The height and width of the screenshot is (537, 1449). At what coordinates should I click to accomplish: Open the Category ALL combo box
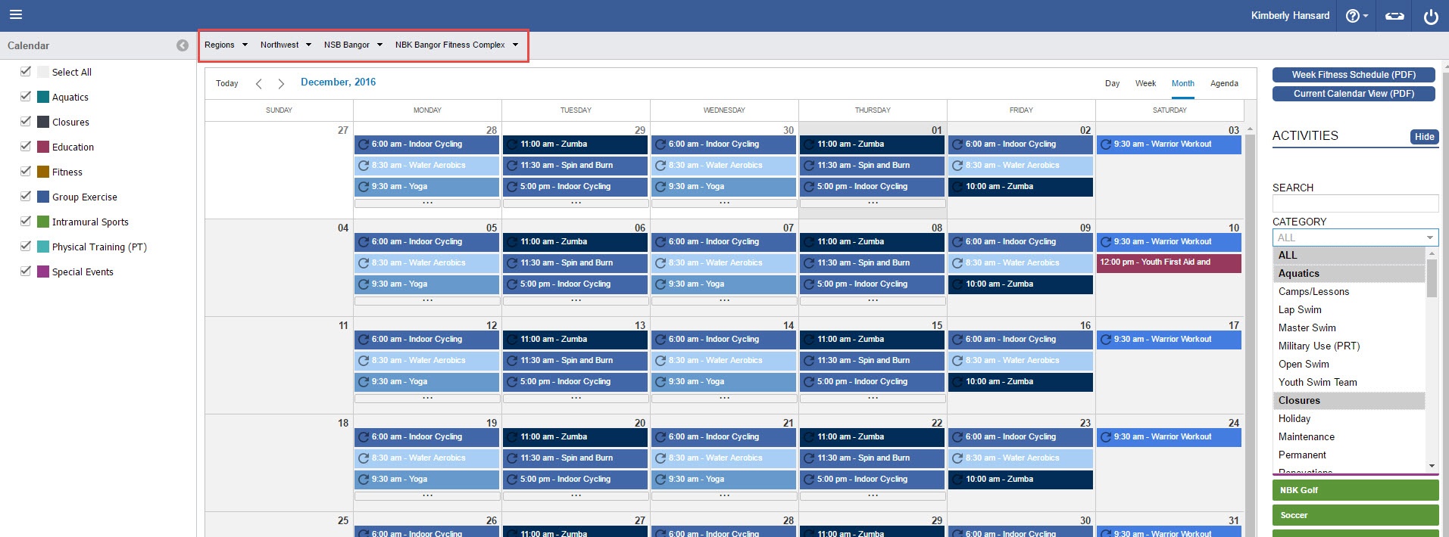tap(1354, 237)
